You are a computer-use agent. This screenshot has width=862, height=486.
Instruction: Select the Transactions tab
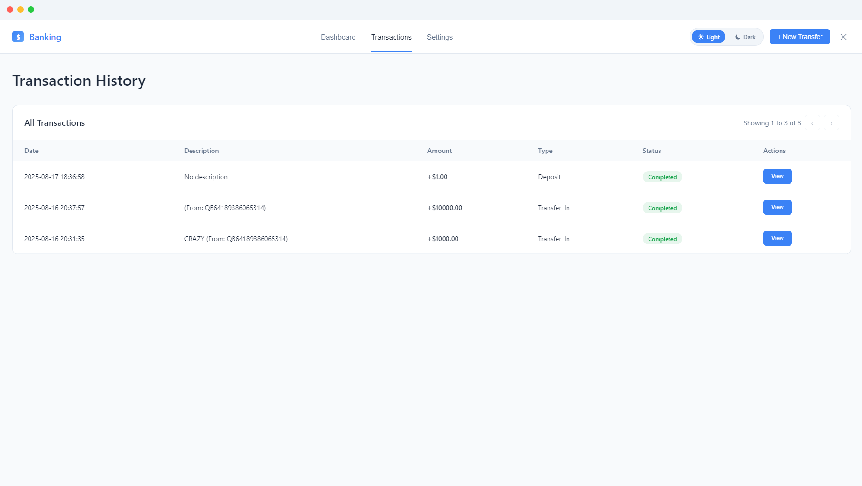click(391, 37)
